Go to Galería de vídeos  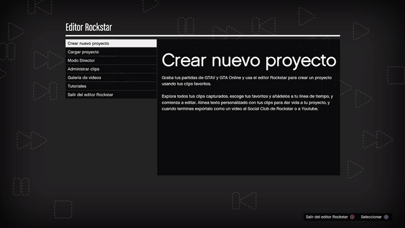tap(111, 77)
